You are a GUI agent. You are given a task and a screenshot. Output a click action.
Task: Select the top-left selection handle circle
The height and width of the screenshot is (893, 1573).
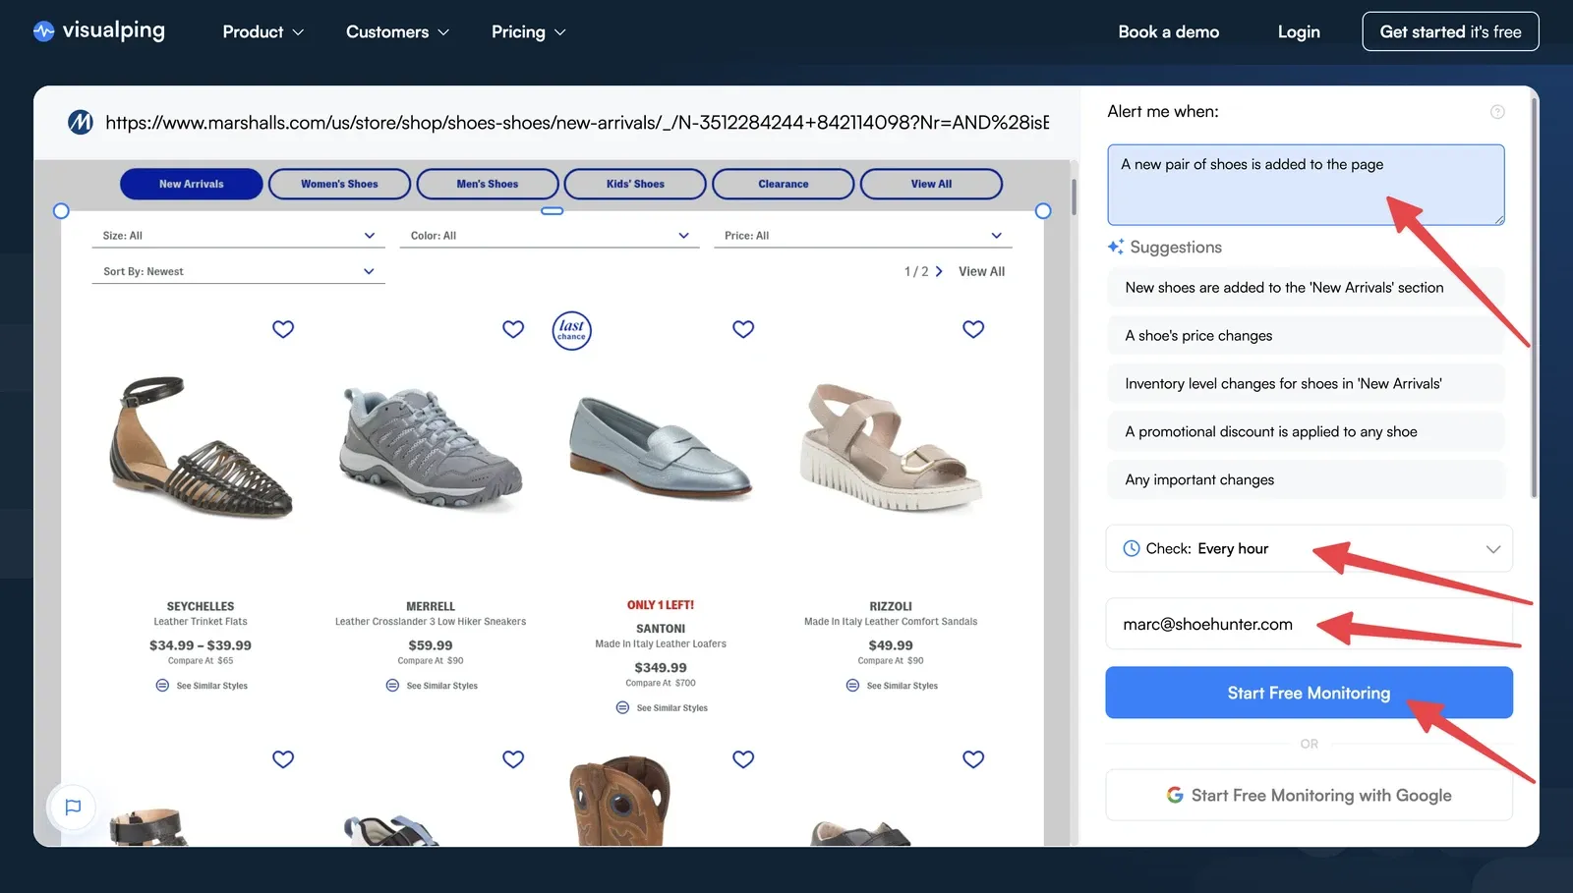pyautogui.click(x=61, y=211)
